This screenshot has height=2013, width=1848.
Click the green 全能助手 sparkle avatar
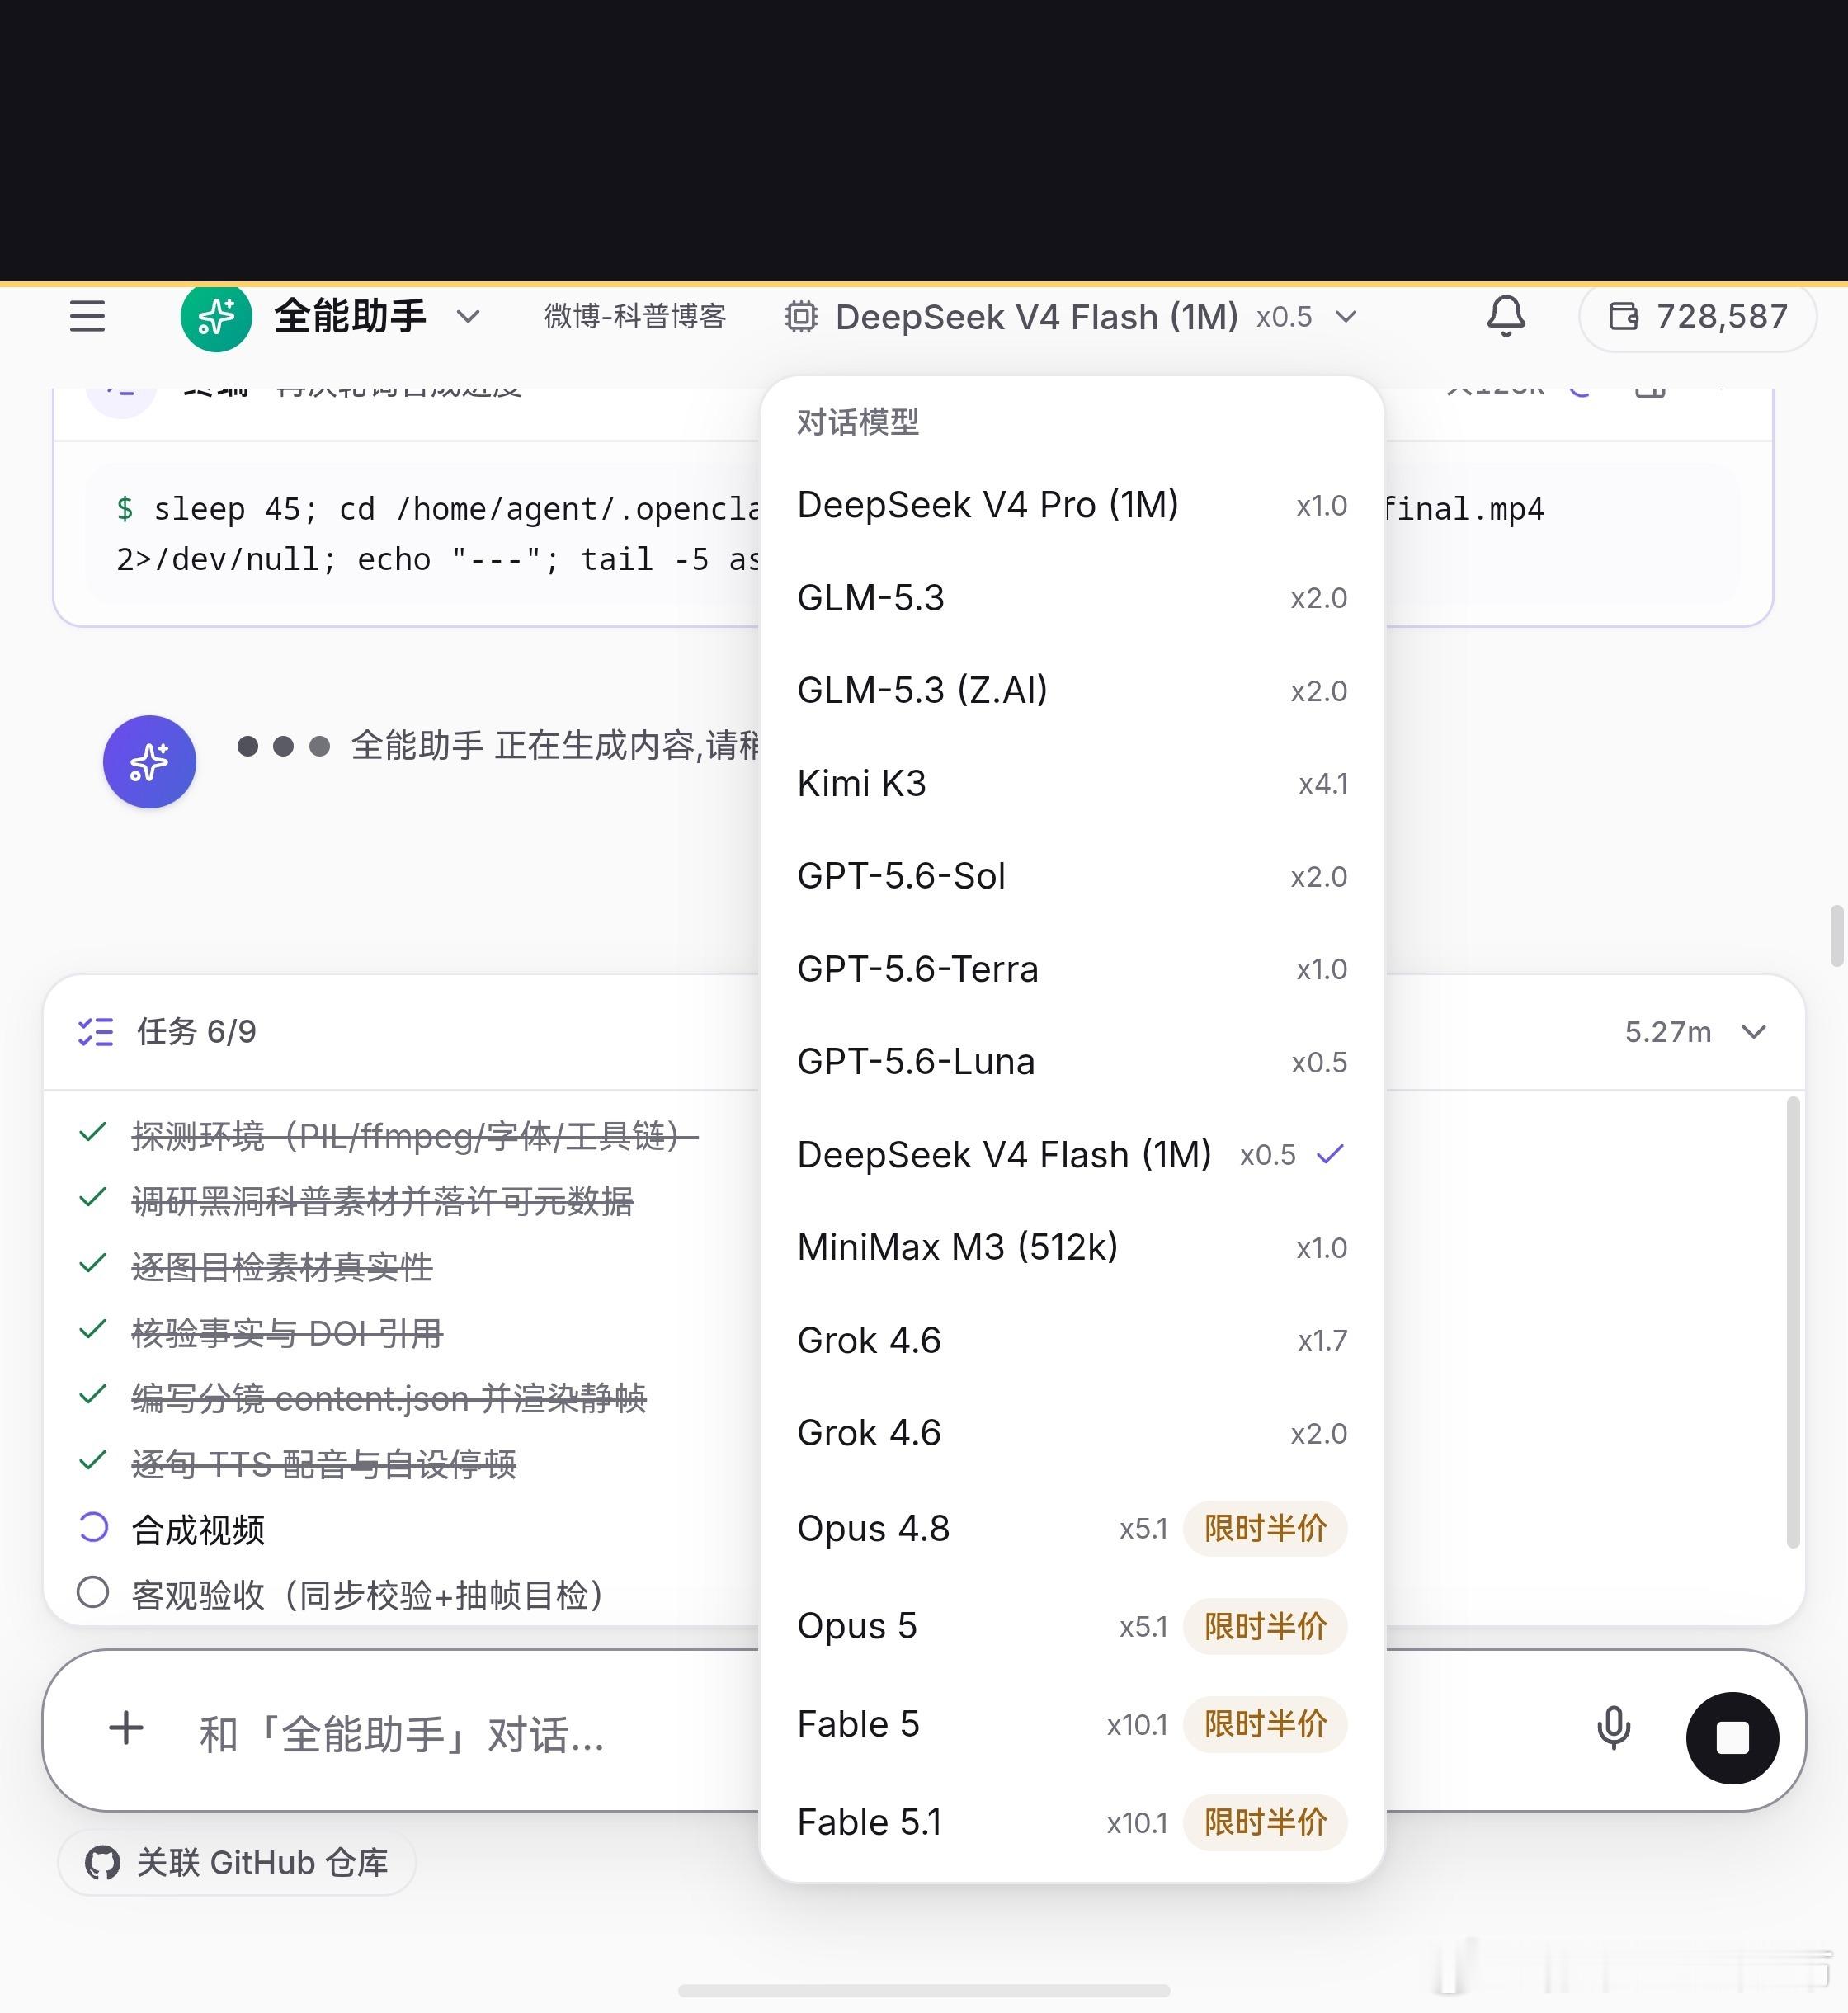point(216,316)
